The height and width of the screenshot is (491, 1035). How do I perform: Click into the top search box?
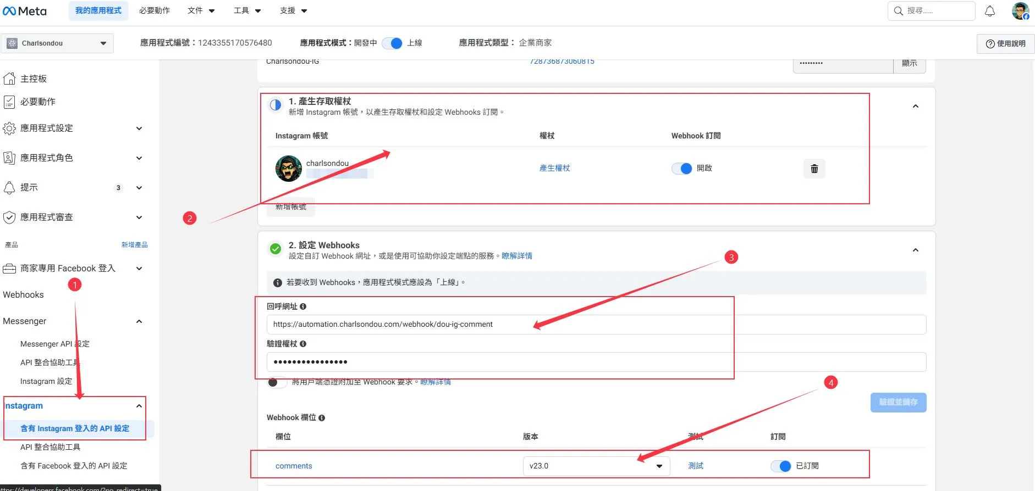[931, 11]
